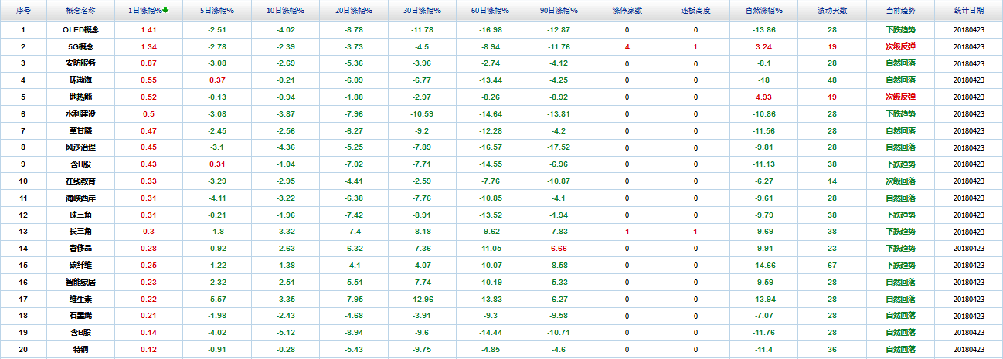Click the green sort arrow beside 1日涨幅%

[x=165, y=10]
